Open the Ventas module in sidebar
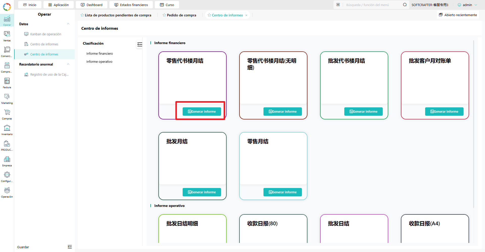 click(7, 36)
